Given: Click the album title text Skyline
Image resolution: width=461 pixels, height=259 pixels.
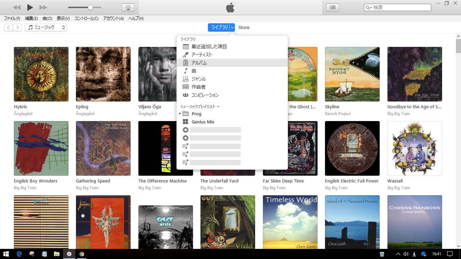Looking at the screenshot, I should [332, 107].
